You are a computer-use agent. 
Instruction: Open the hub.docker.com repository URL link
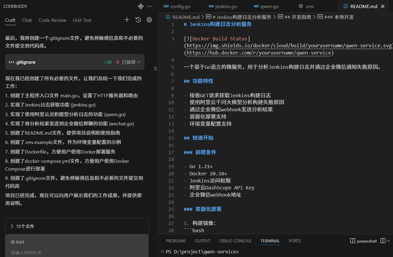pos(259,53)
